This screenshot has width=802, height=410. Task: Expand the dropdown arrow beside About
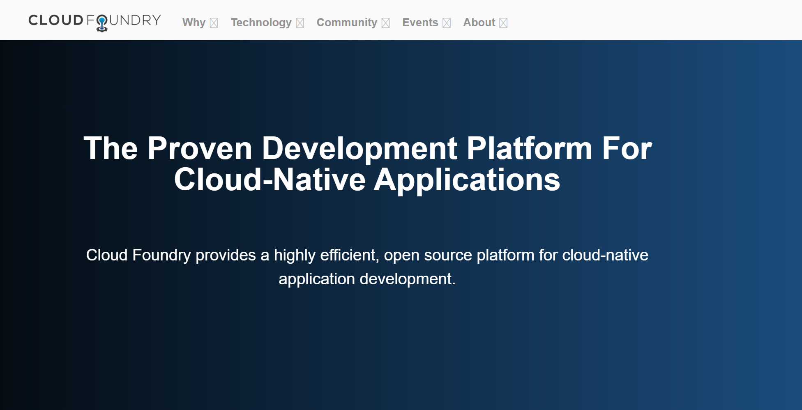point(503,23)
